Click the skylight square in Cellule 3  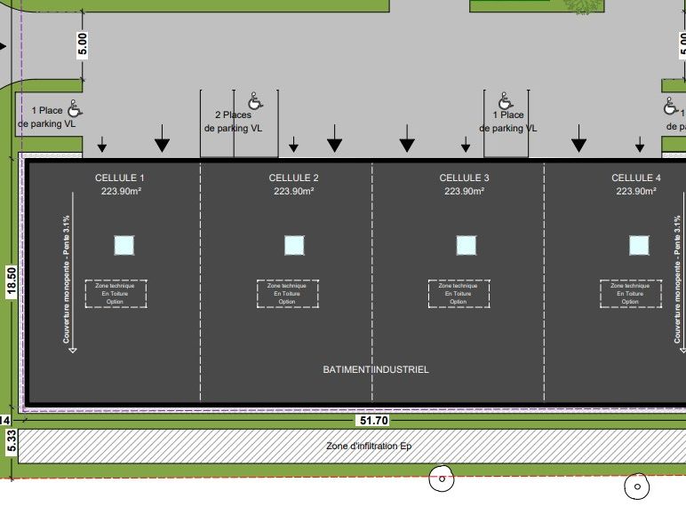[467, 245]
